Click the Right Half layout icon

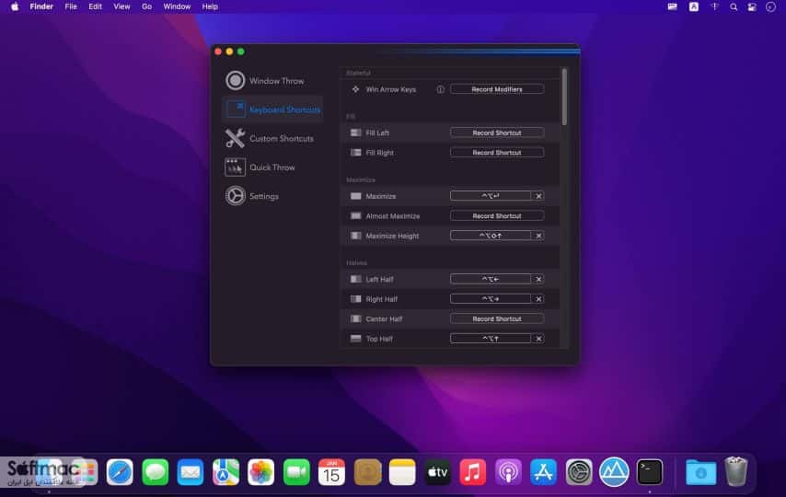pos(355,299)
